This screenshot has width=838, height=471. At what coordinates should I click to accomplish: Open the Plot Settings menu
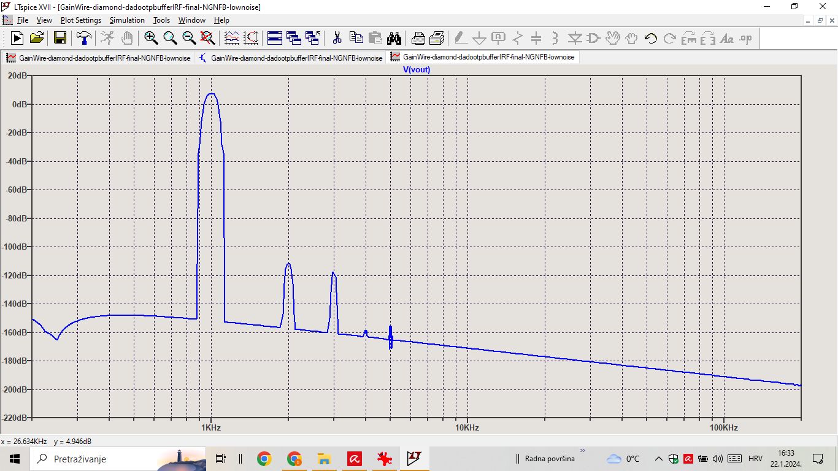coord(80,20)
